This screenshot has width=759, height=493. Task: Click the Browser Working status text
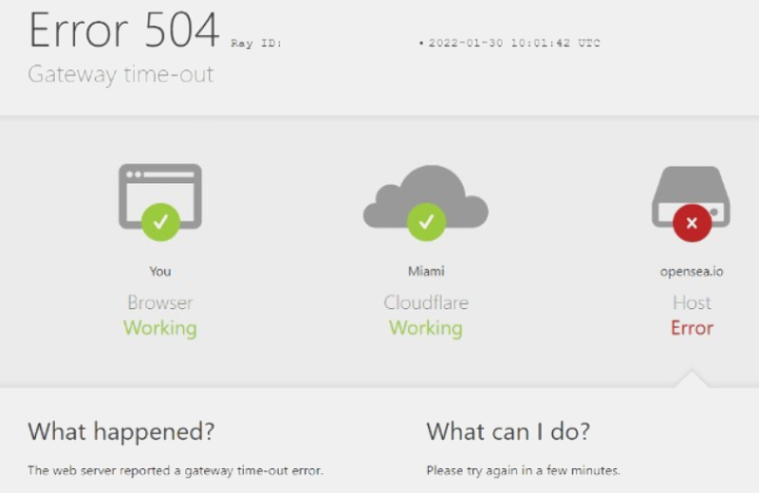pyautogui.click(x=160, y=328)
